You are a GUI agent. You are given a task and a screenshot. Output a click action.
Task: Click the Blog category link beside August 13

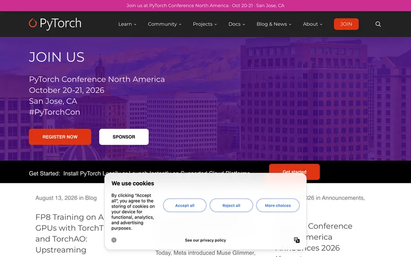click(91, 198)
